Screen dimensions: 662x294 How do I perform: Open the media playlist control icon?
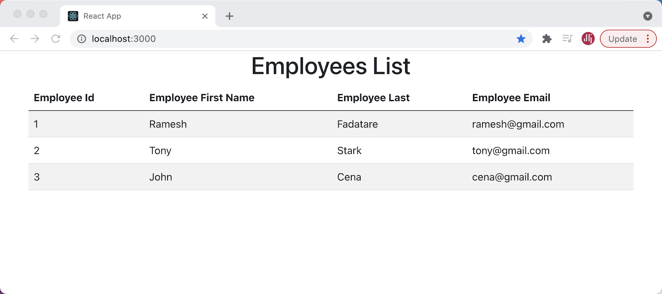point(567,39)
